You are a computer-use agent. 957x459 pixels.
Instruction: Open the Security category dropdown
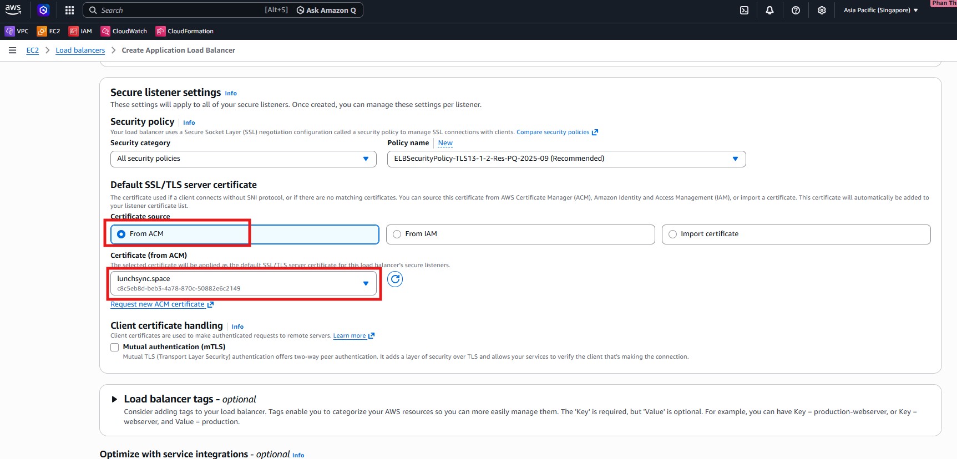[243, 159]
